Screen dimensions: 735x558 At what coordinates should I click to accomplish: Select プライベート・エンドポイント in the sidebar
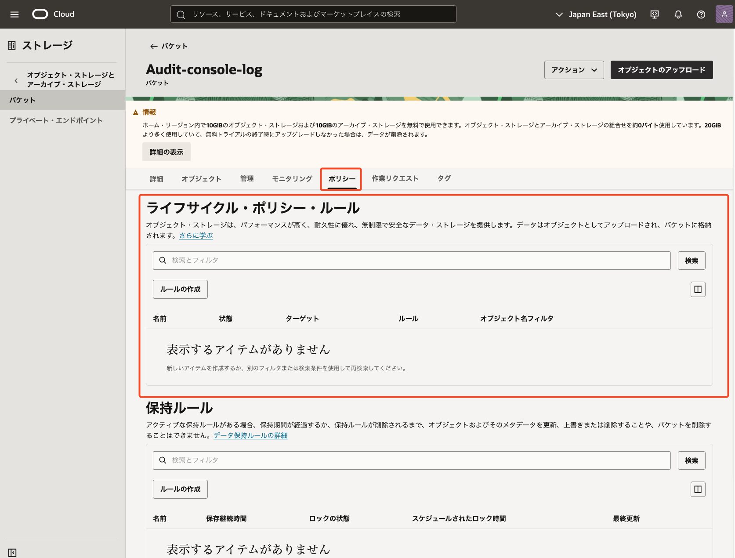point(56,120)
